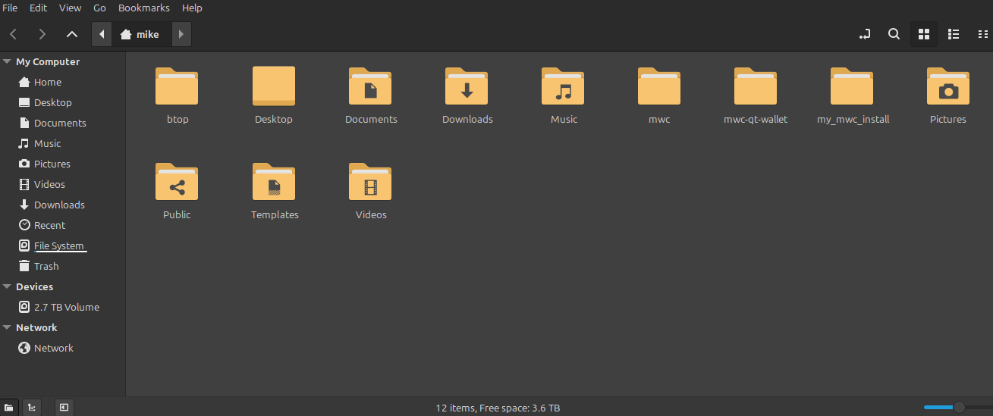Click the zoom slider handle

click(x=959, y=408)
